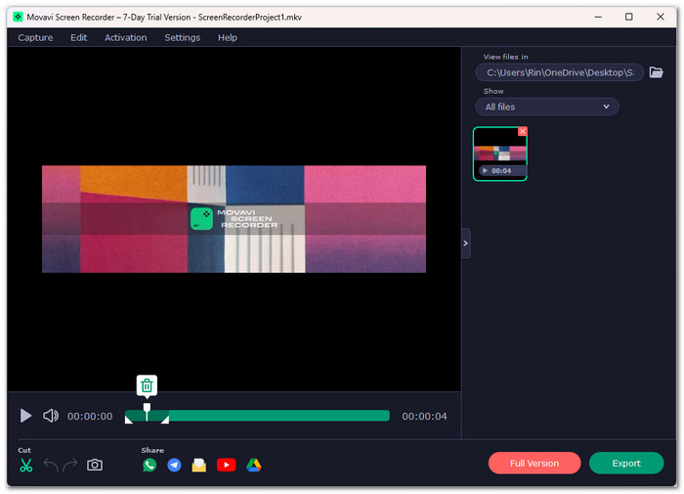Redo the last action arrow
The width and height of the screenshot is (684, 494).
click(69, 466)
